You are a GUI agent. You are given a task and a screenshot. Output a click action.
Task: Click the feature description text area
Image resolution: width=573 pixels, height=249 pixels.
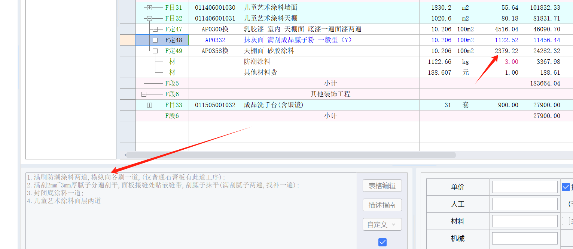[x=191, y=211]
